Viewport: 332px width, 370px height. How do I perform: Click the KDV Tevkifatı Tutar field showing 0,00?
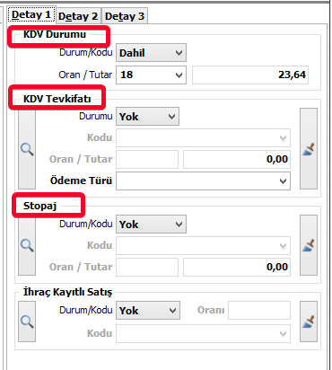[x=237, y=159]
